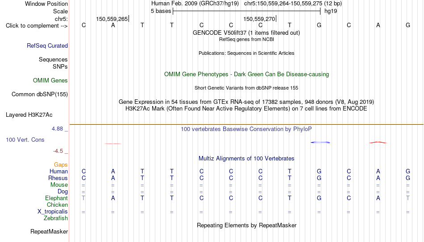Select the RepeatMasker track label
Screen dimensions: 424x242
point(49,231)
